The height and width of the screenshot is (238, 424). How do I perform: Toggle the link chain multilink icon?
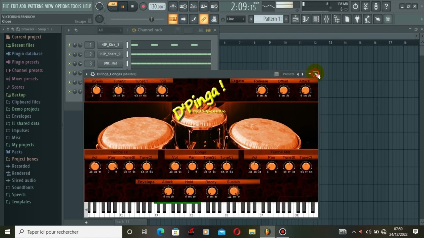click(x=204, y=19)
